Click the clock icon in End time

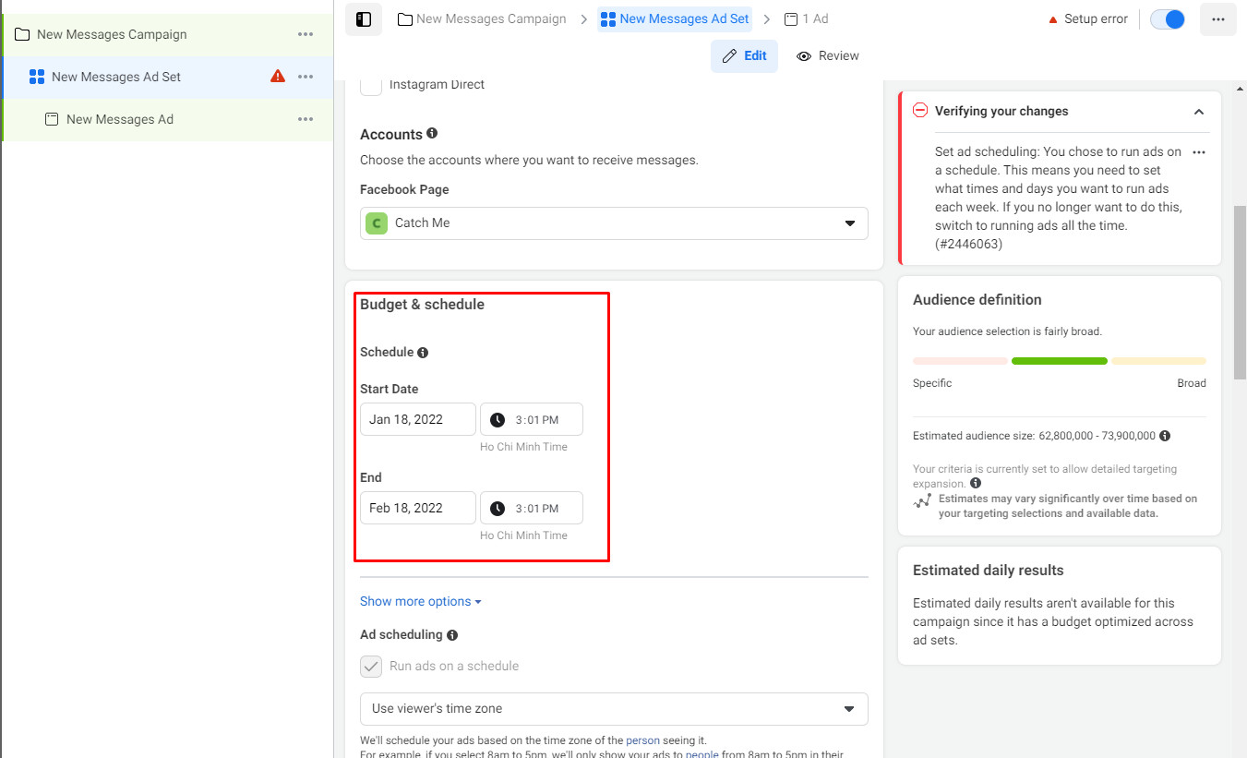pos(498,509)
